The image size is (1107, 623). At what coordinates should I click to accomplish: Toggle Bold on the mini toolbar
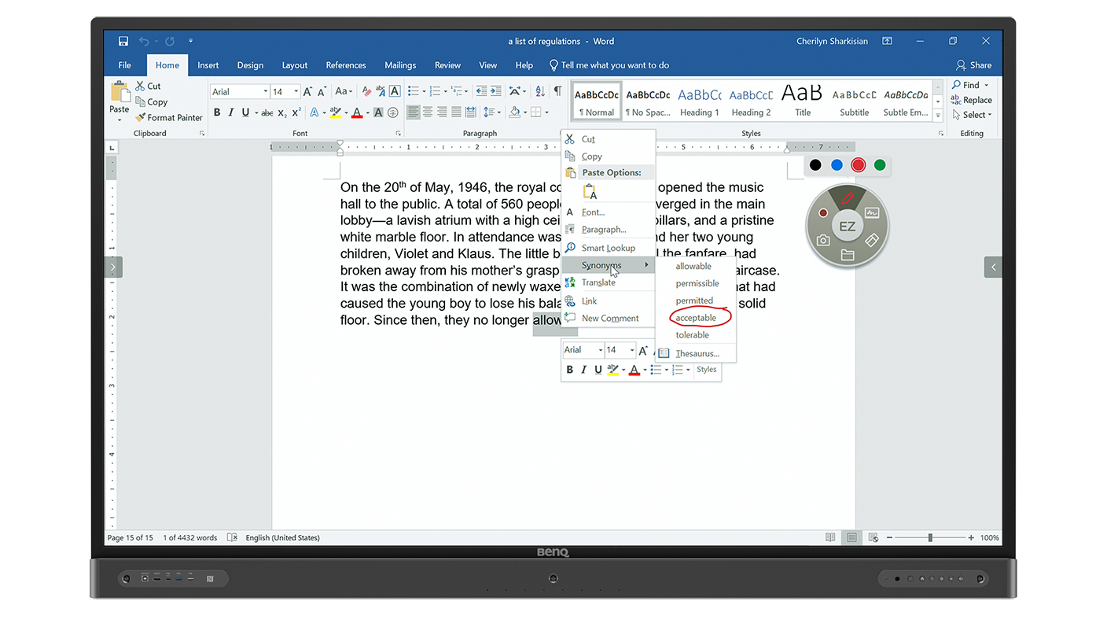click(569, 369)
